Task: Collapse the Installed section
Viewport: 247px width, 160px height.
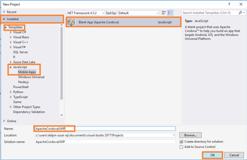Action: (x=4, y=19)
